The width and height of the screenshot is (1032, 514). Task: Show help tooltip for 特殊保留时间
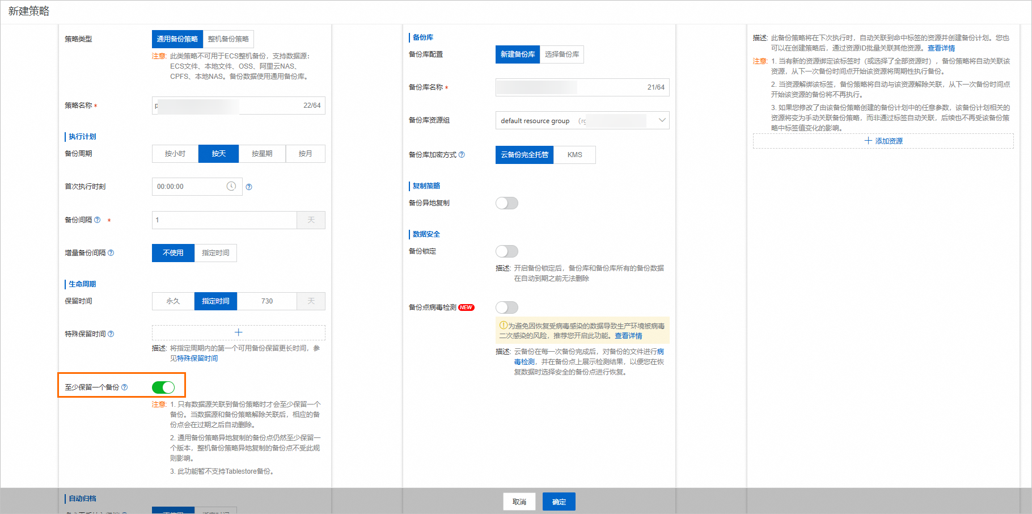click(111, 334)
